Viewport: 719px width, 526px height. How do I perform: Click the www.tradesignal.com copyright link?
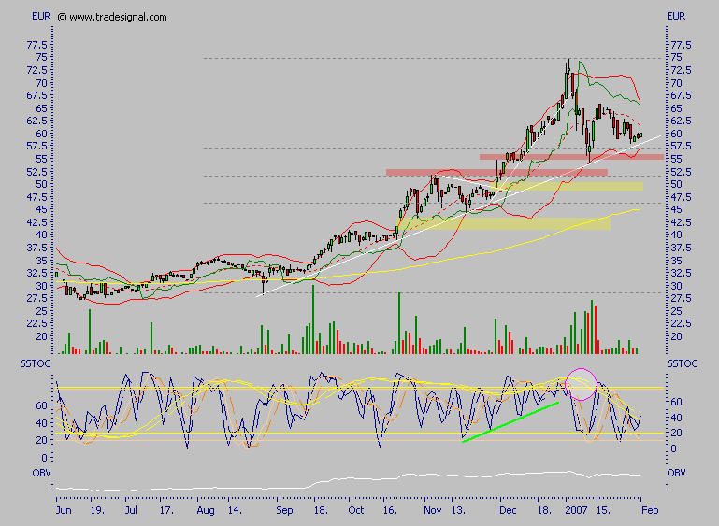[111, 17]
